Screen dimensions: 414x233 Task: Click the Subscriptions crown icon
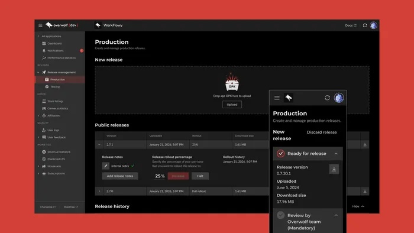point(44,173)
